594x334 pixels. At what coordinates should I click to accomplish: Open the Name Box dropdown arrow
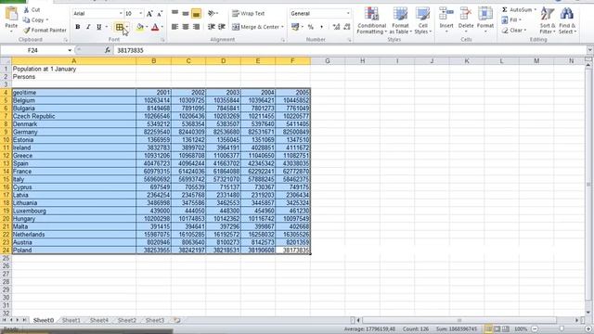tap(70, 50)
